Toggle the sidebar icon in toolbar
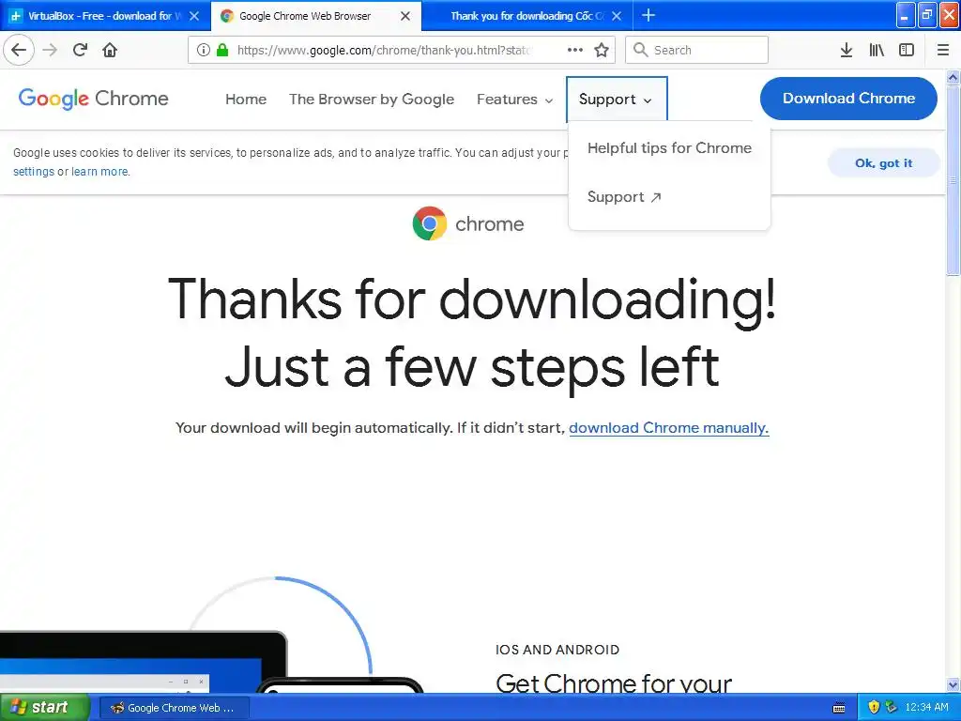961x721 pixels. click(907, 50)
